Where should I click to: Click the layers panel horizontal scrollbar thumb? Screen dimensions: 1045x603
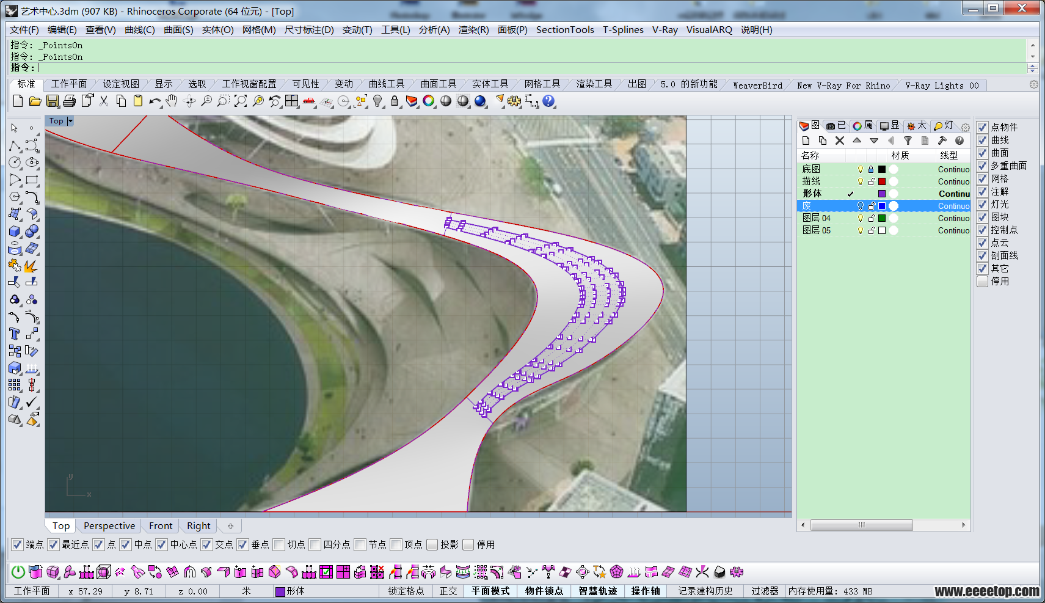(862, 525)
